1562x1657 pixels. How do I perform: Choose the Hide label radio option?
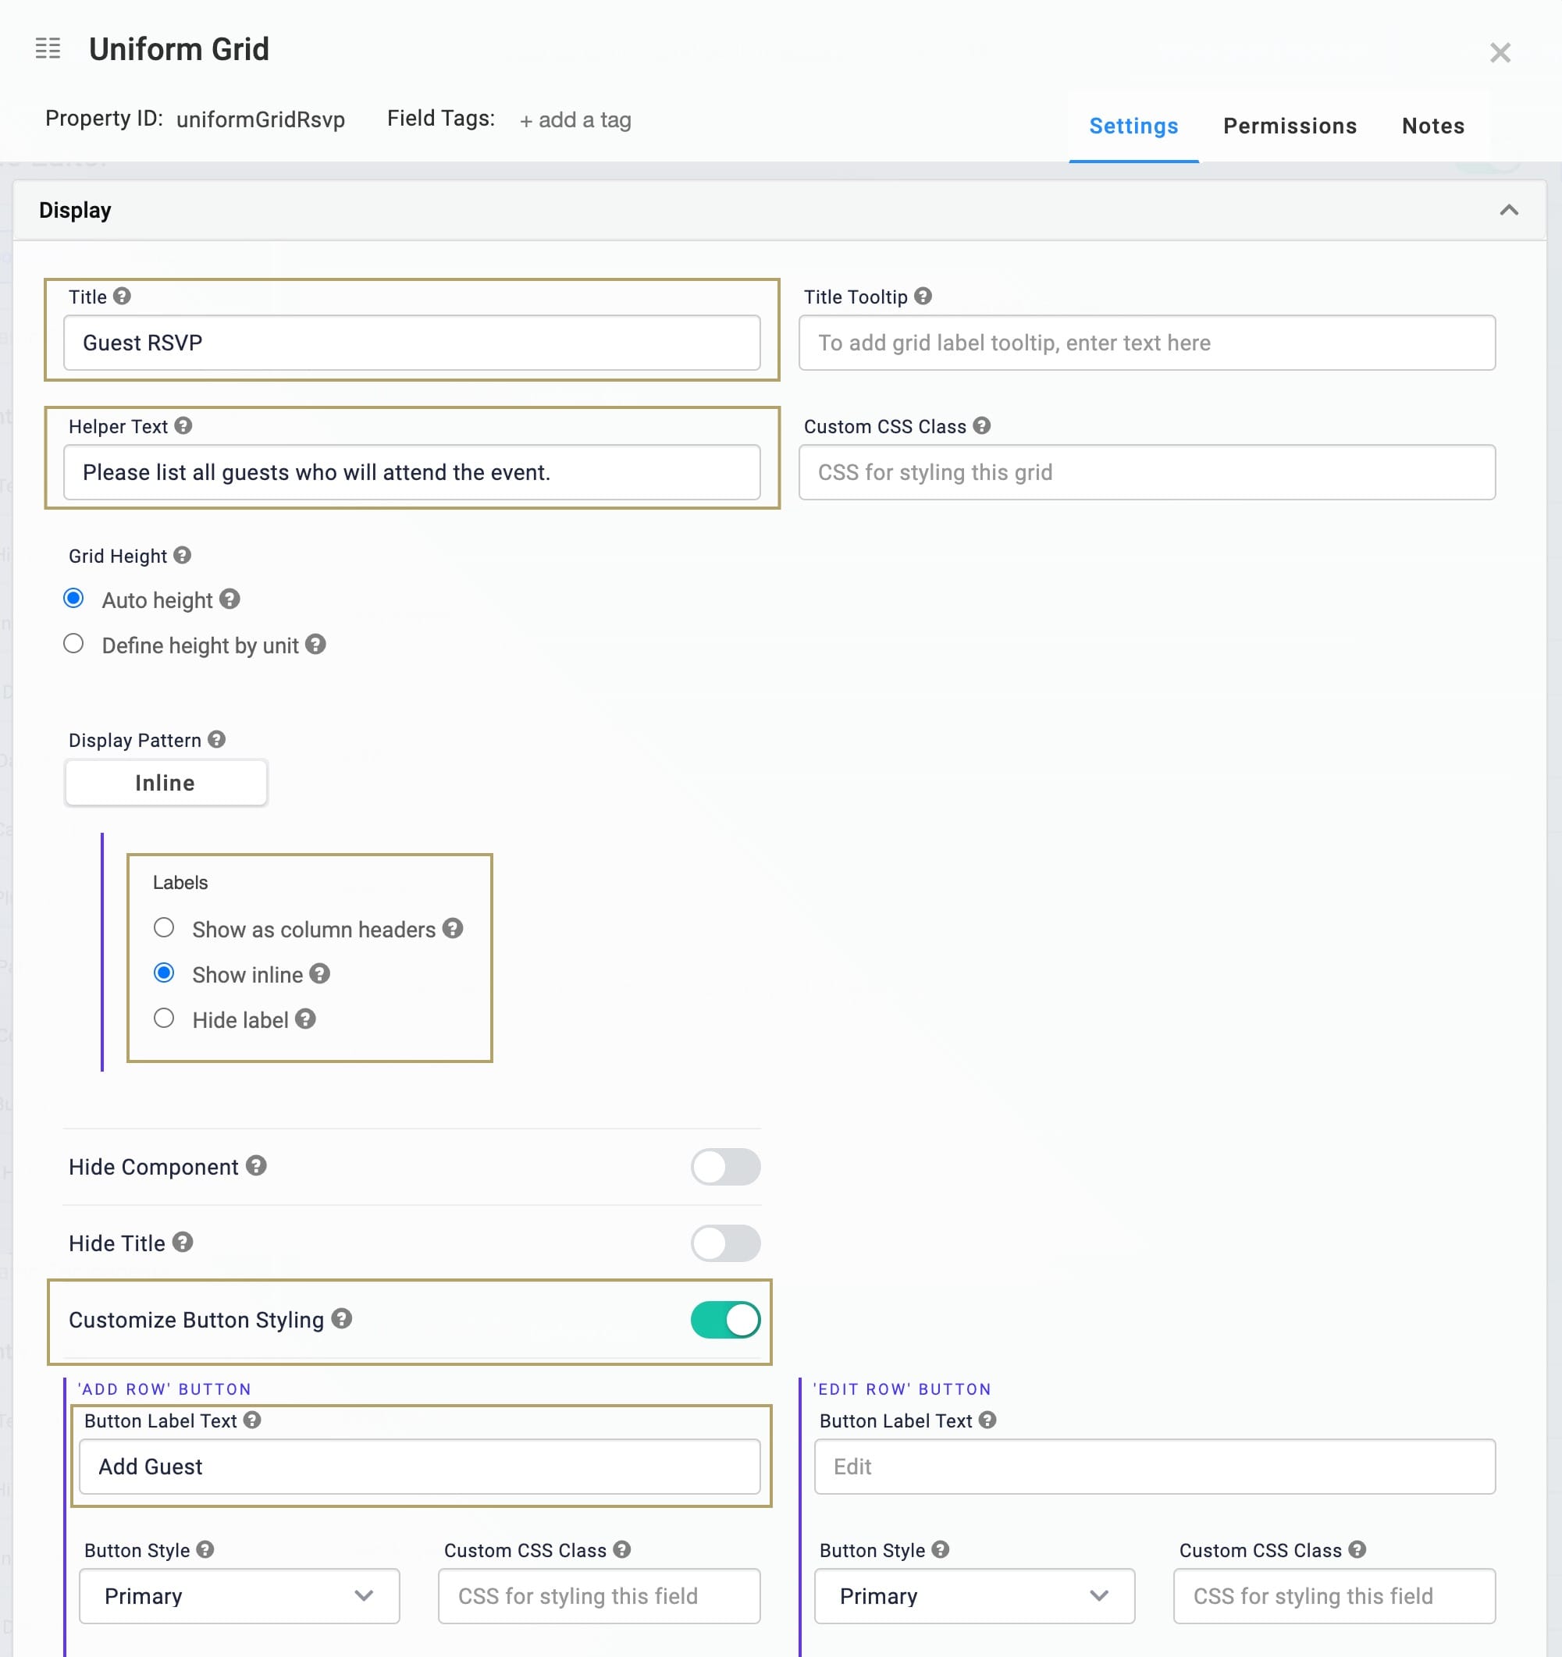click(164, 1018)
